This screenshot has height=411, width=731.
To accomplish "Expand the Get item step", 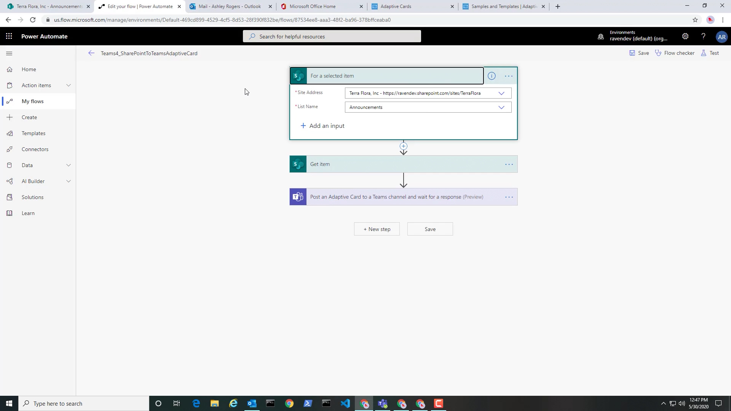I will click(x=404, y=164).
